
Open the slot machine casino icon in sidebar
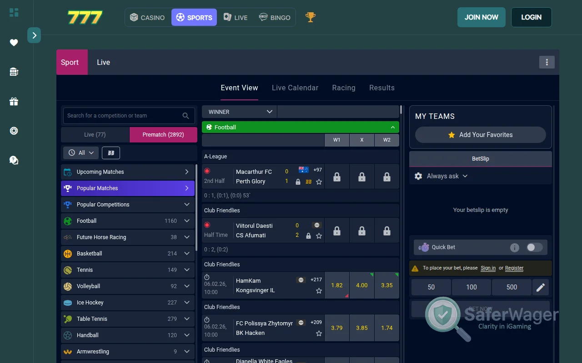[14, 72]
